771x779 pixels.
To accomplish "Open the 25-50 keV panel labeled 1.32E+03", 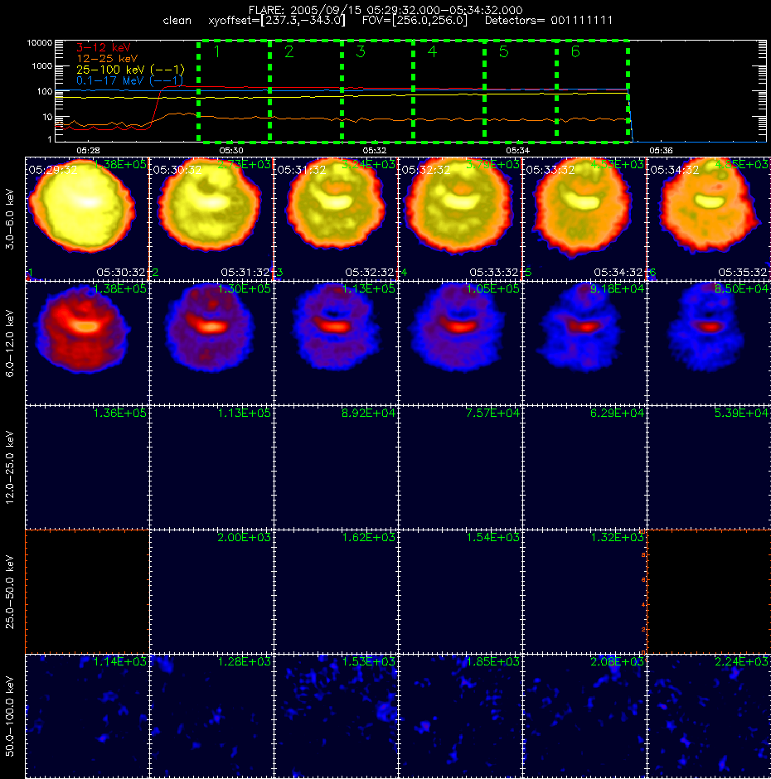I will click(x=584, y=592).
